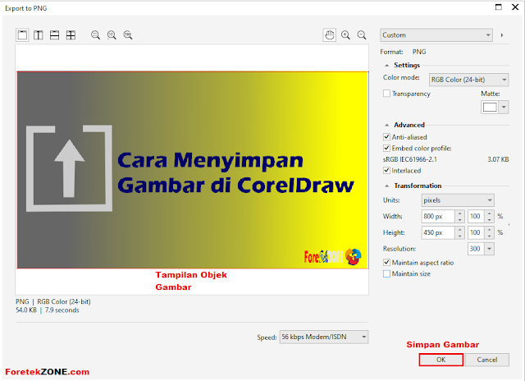The width and height of the screenshot is (525, 381).
Task: Increase the Width percent stepper
Action: tap(490, 213)
